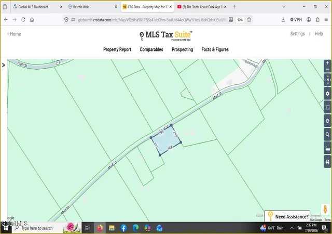Screen dimensions: 332x234
Task: Open Firefox from taskbar
Action: coord(100,228)
